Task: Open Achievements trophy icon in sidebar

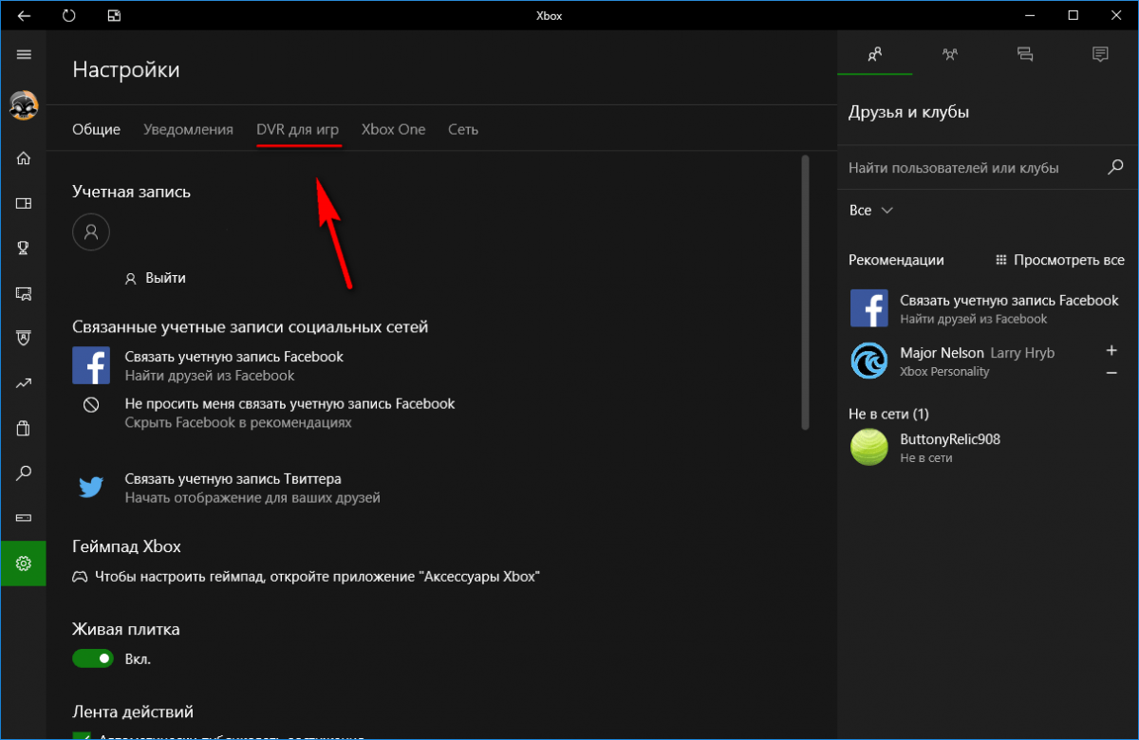Action: [24, 248]
